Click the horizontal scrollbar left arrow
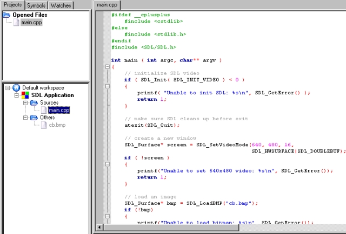 pyautogui.click(x=99, y=228)
